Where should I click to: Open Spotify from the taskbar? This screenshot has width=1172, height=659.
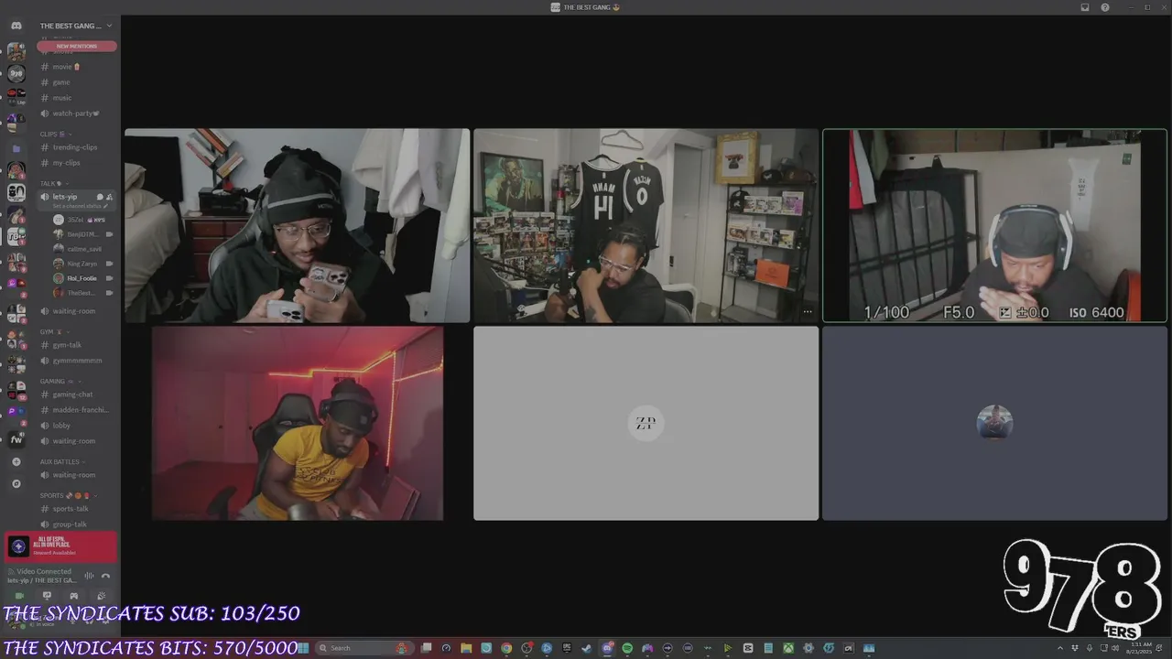[x=627, y=648]
